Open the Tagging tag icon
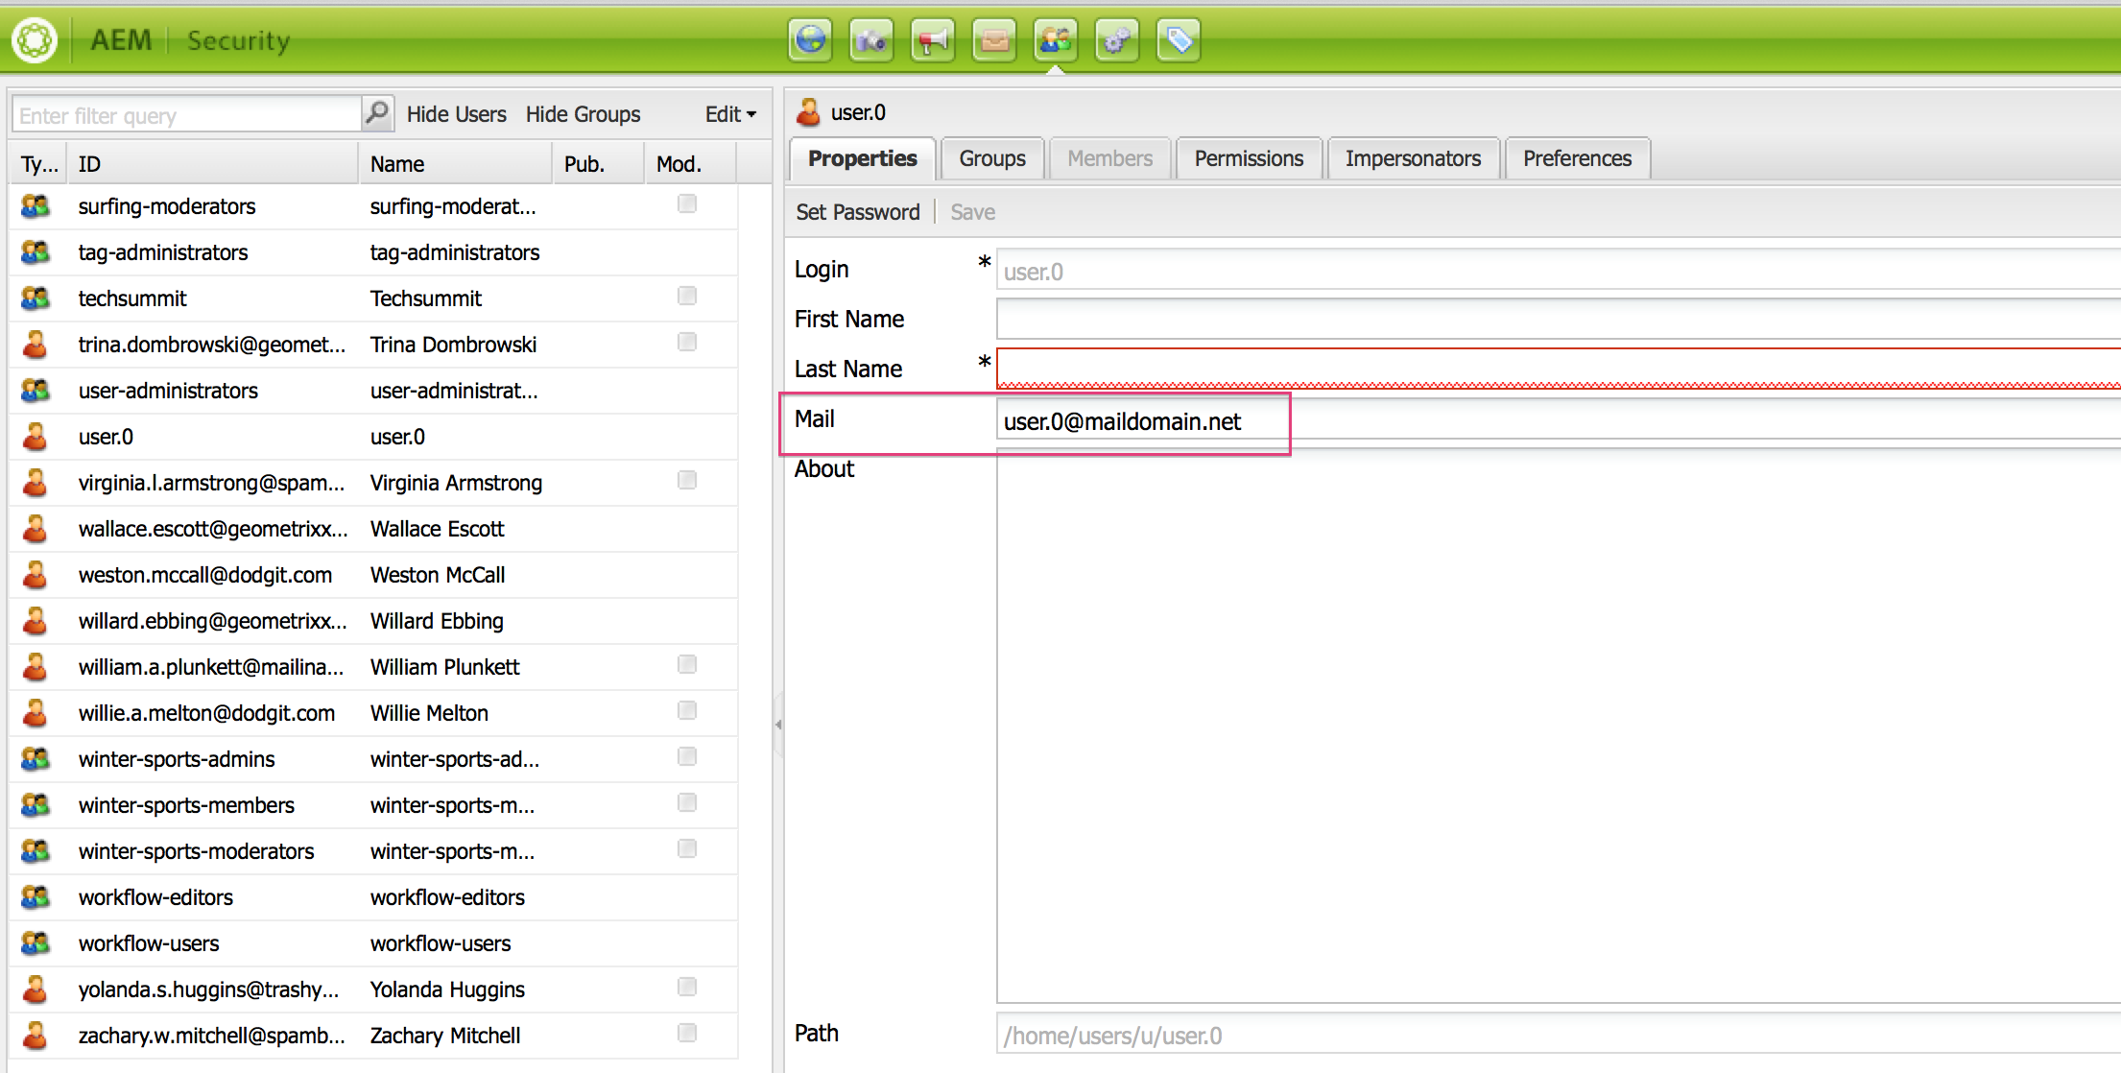The image size is (2121, 1073). (1179, 40)
